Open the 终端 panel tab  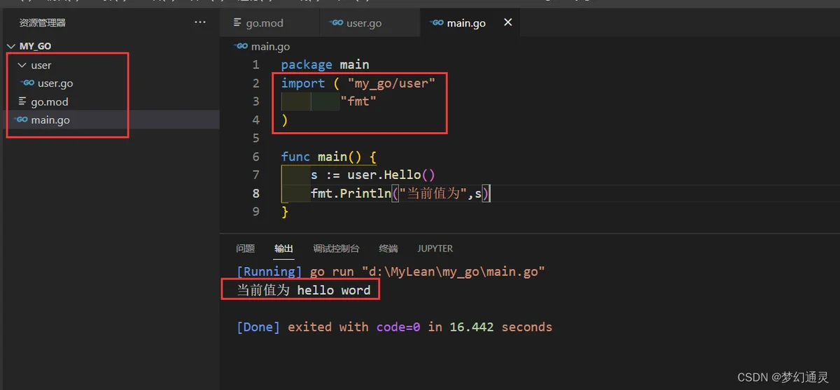388,248
